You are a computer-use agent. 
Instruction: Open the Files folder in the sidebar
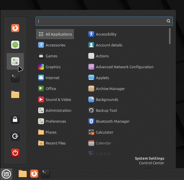15,95
